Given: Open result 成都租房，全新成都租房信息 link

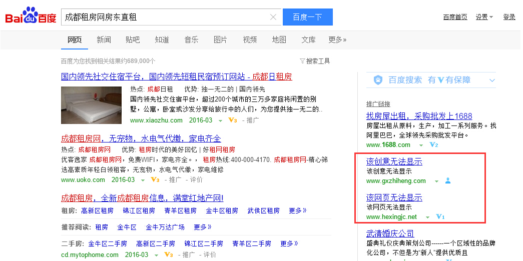Looking at the screenshot, I should (x=142, y=198).
